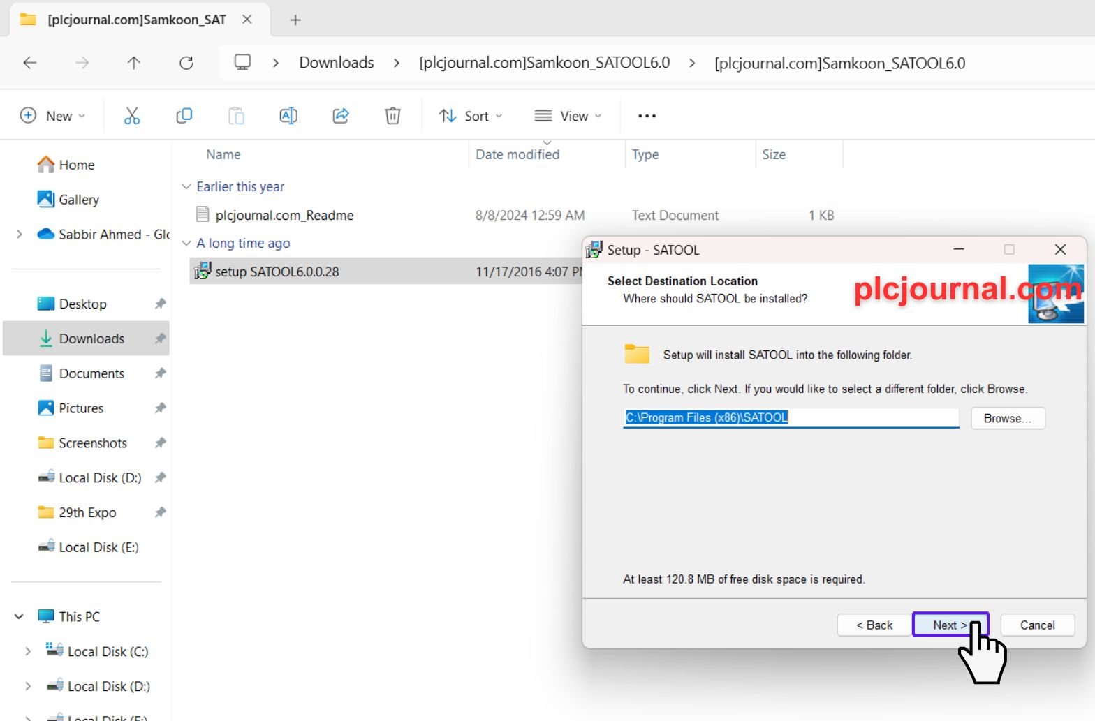Screen dimensions: 1095x721
Task: Click Browse to choose install folder
Action: (1008, 418)
